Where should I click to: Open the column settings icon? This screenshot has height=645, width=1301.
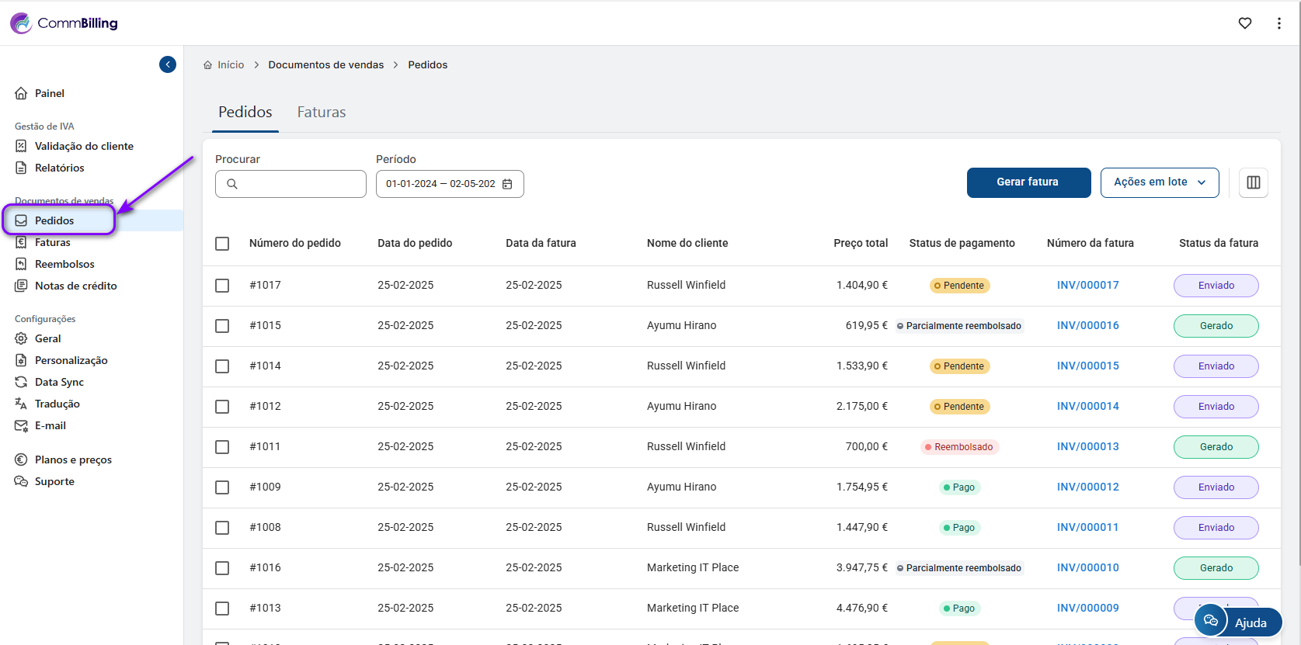click(1253, 182)
